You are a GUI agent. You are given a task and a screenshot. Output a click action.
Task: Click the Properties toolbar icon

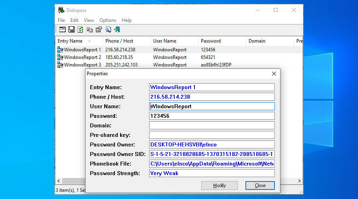tap(99, 29)
